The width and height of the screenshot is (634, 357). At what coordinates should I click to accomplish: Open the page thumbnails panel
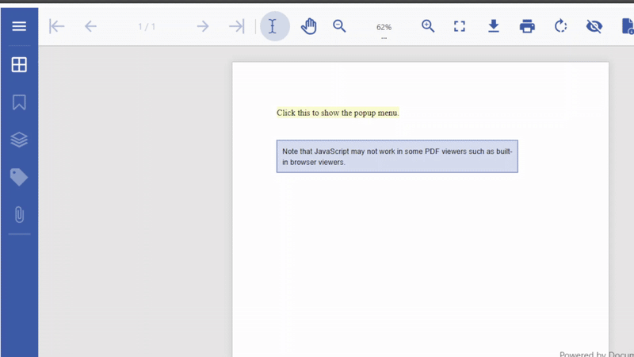[19, 64]
